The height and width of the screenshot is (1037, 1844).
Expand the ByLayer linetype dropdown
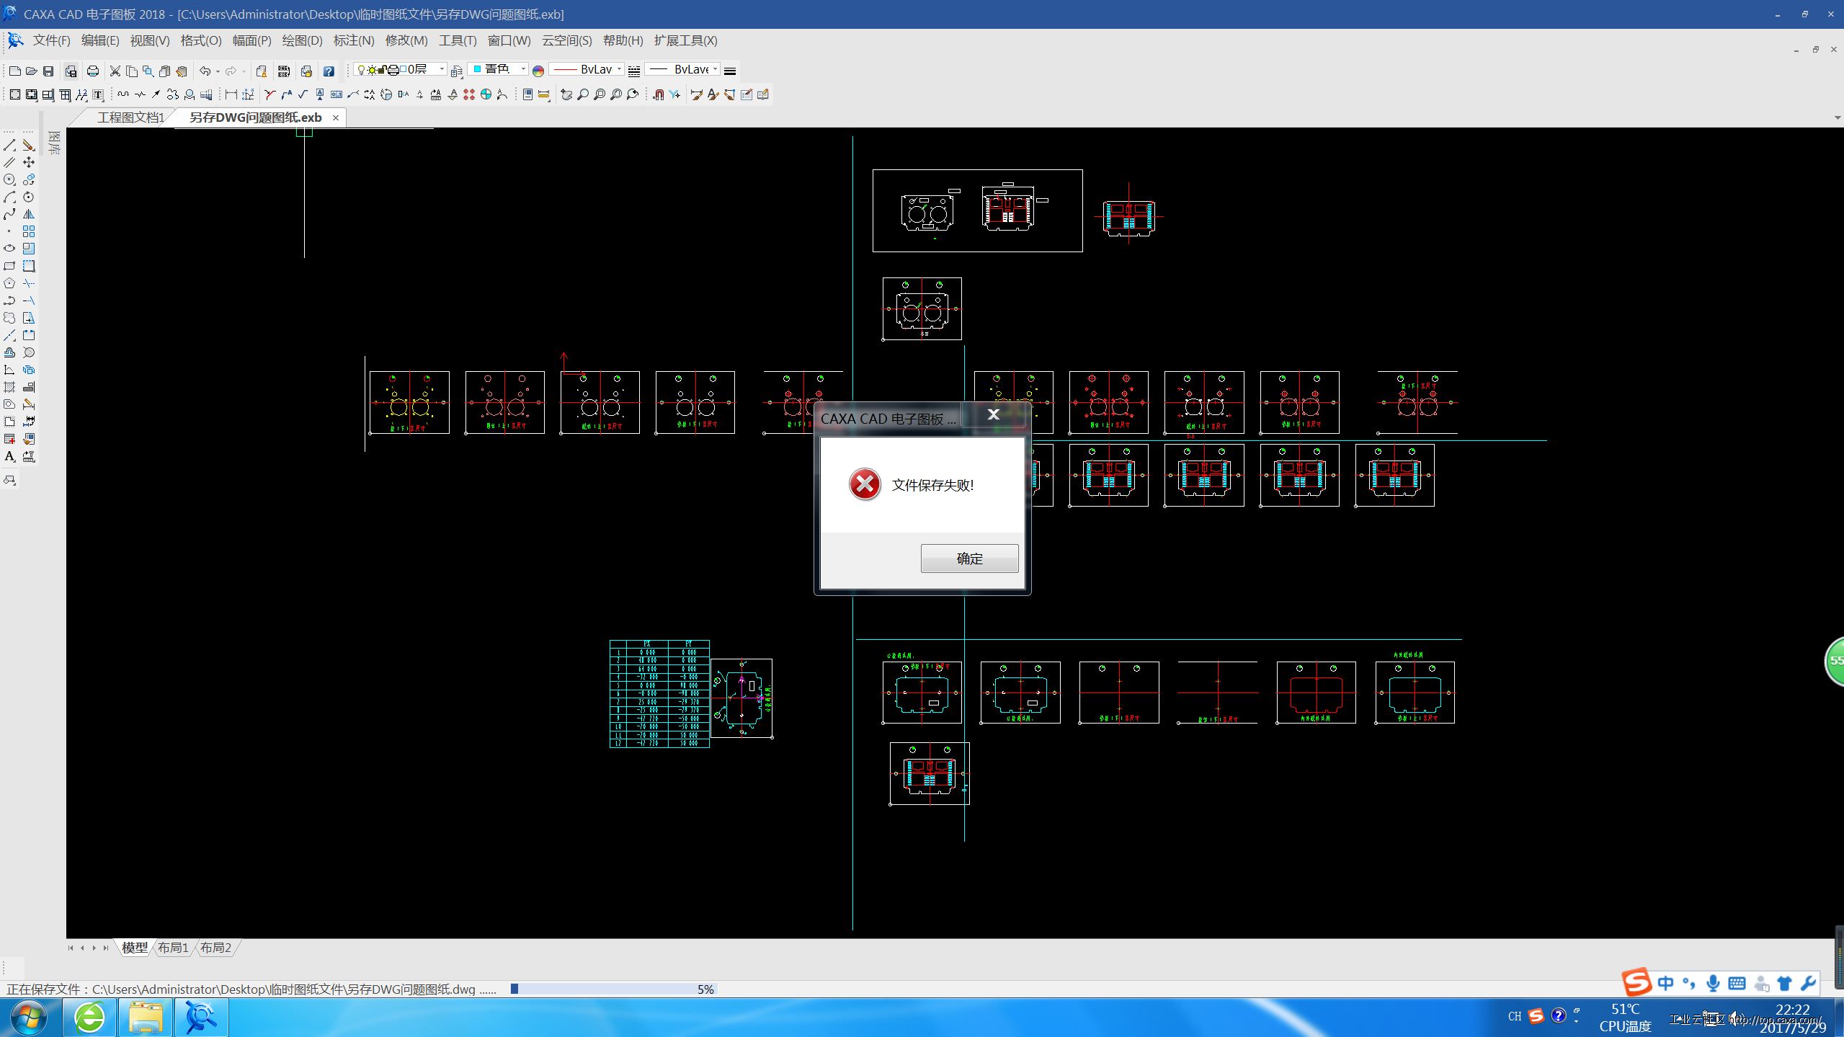coord(618,69)
